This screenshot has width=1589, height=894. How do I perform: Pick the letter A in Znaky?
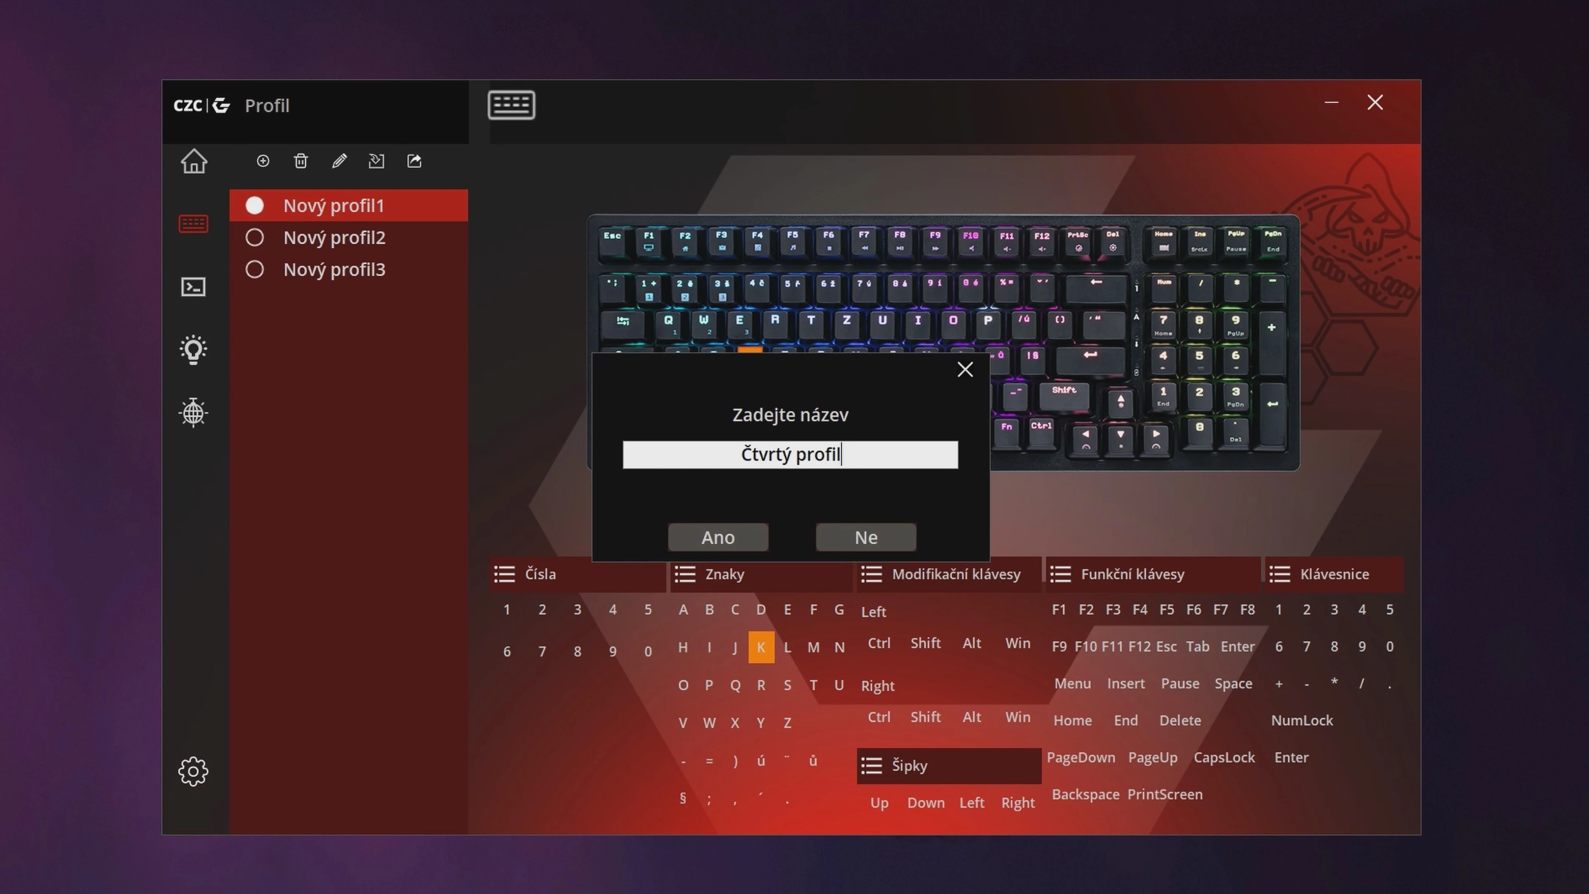[x=683, y=610]
